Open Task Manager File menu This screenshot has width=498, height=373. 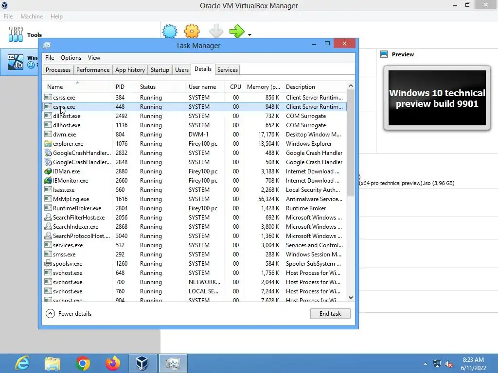50,58
